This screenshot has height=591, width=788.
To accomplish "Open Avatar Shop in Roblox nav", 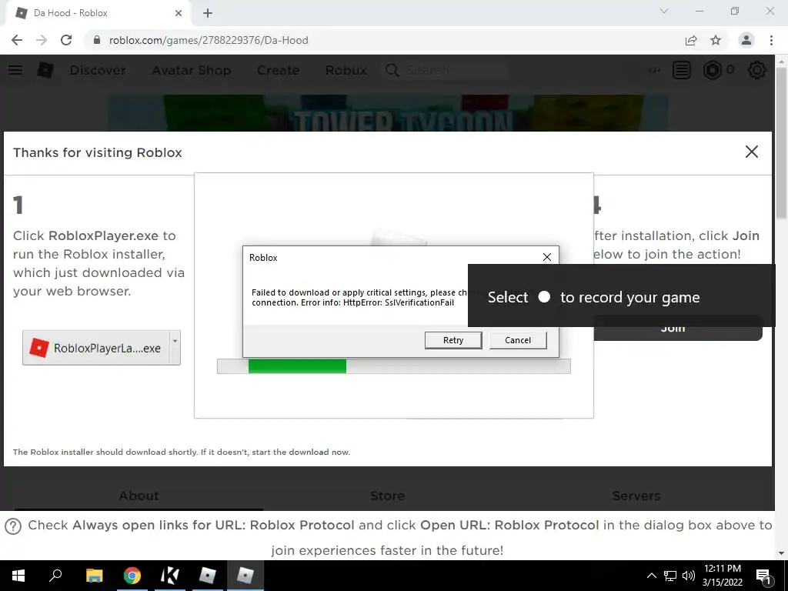I will click(191, 70).
